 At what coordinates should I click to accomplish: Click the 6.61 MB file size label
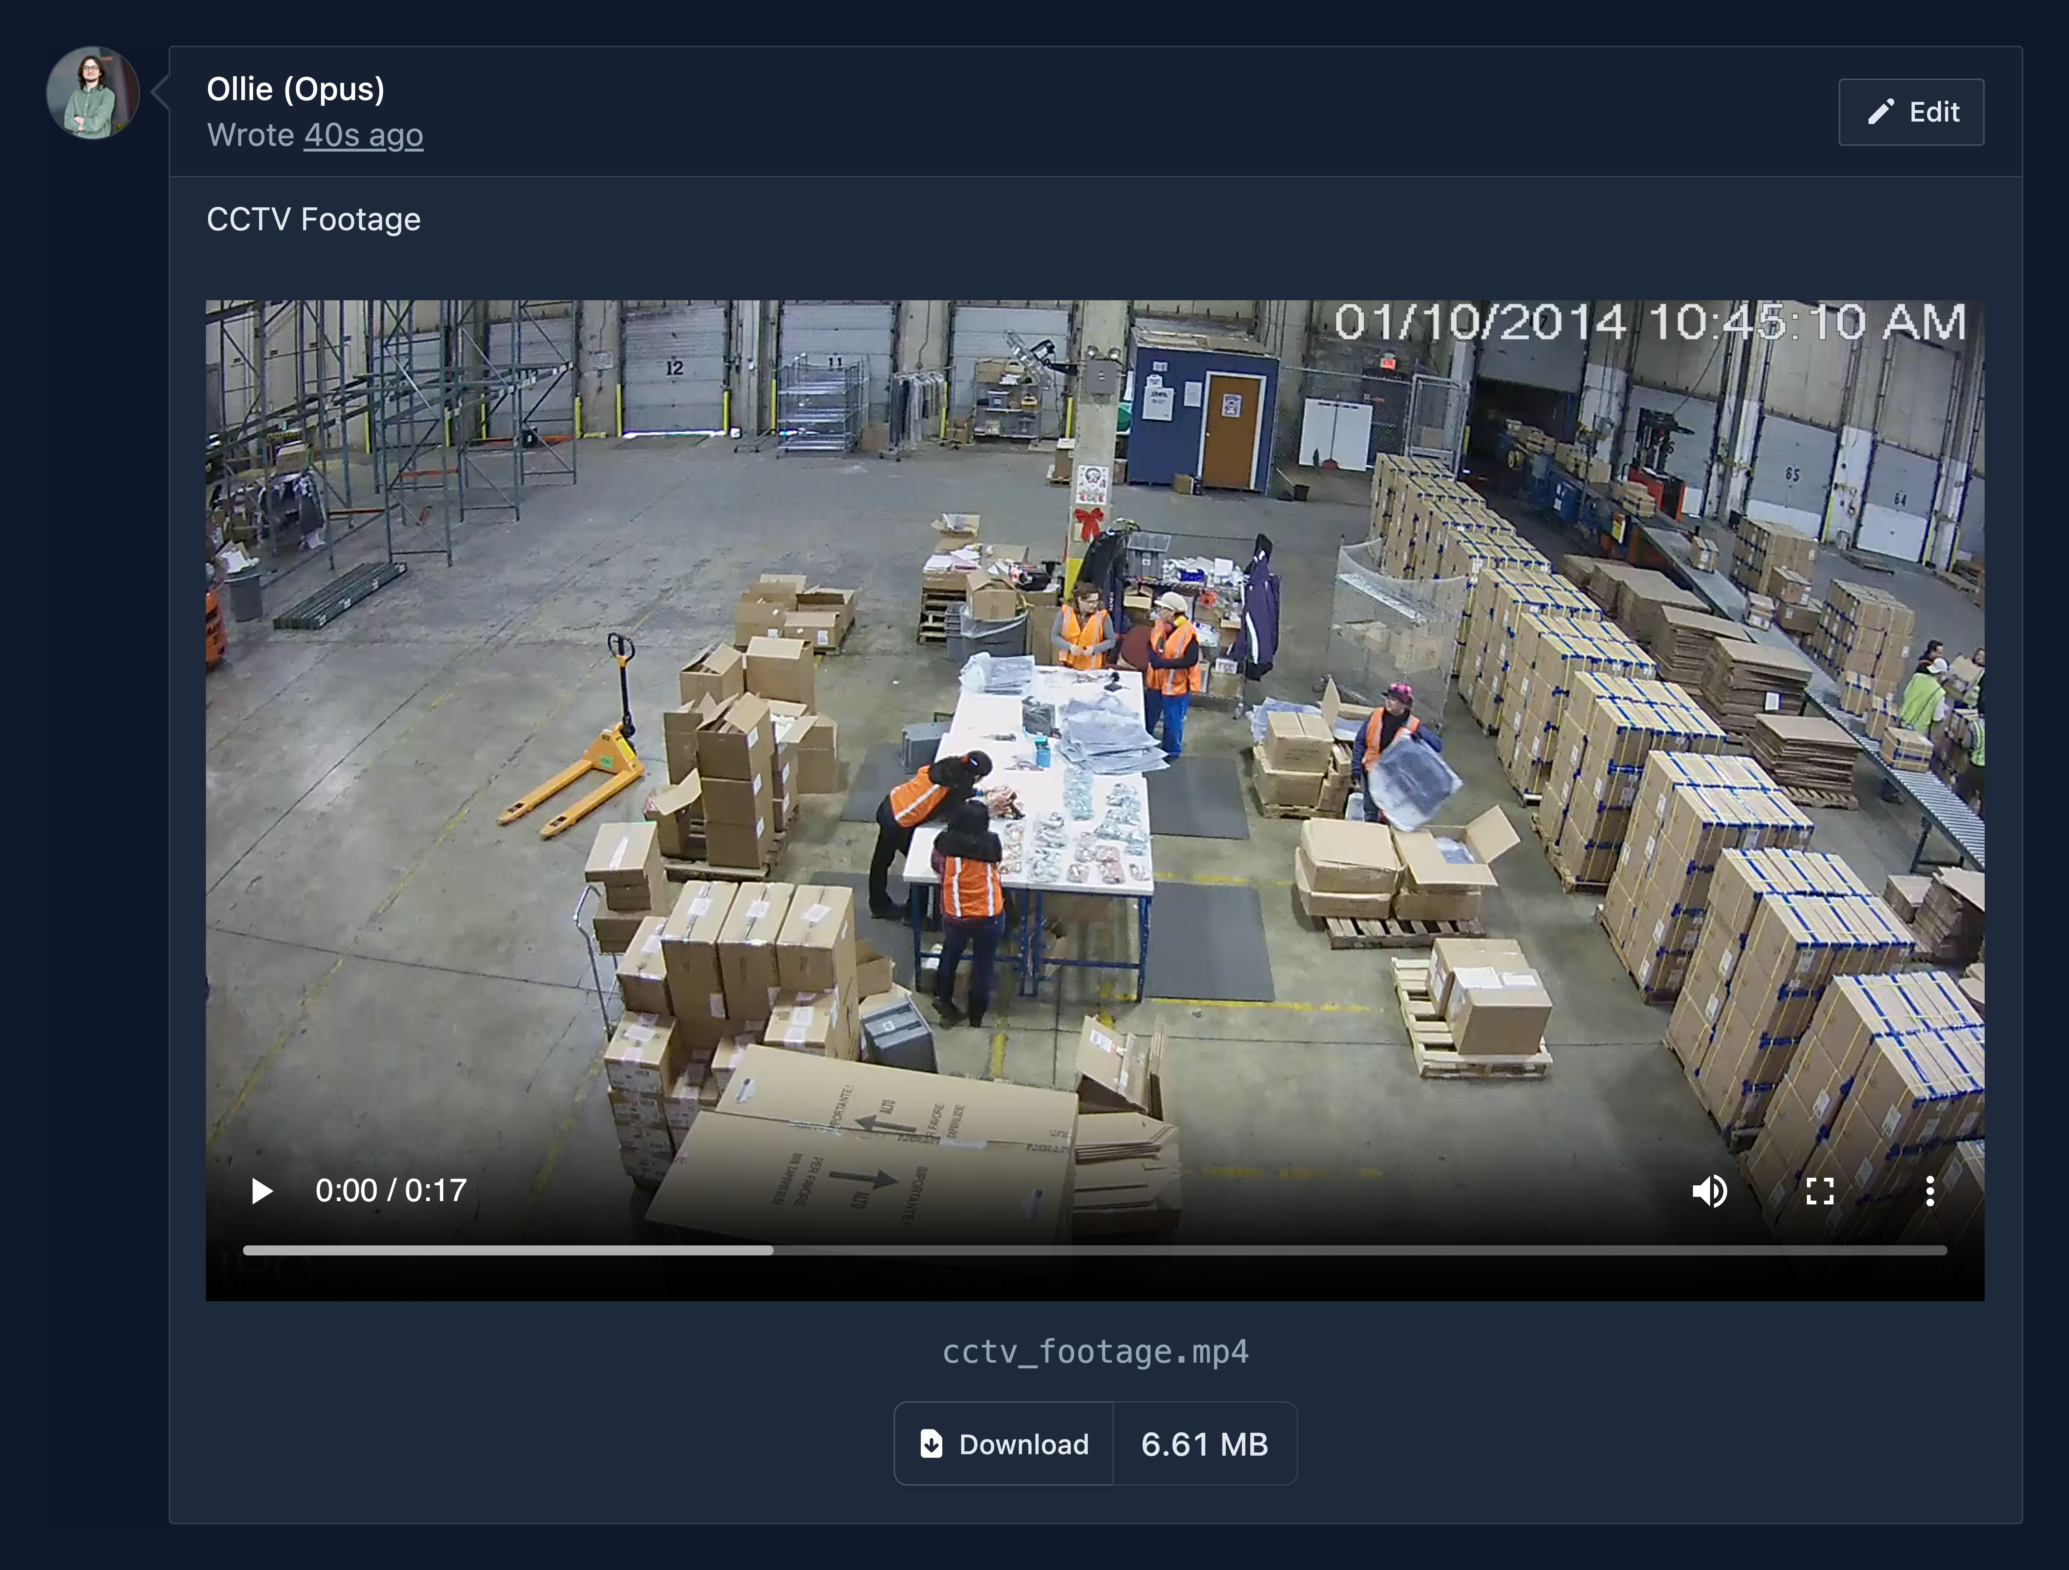point(1205,1444)
